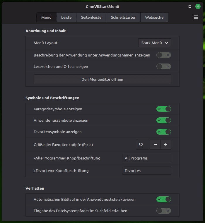Toggle Favoritensymbole anzeigen off
This screenshot has width=205, height=223.
tap(164, 132)
